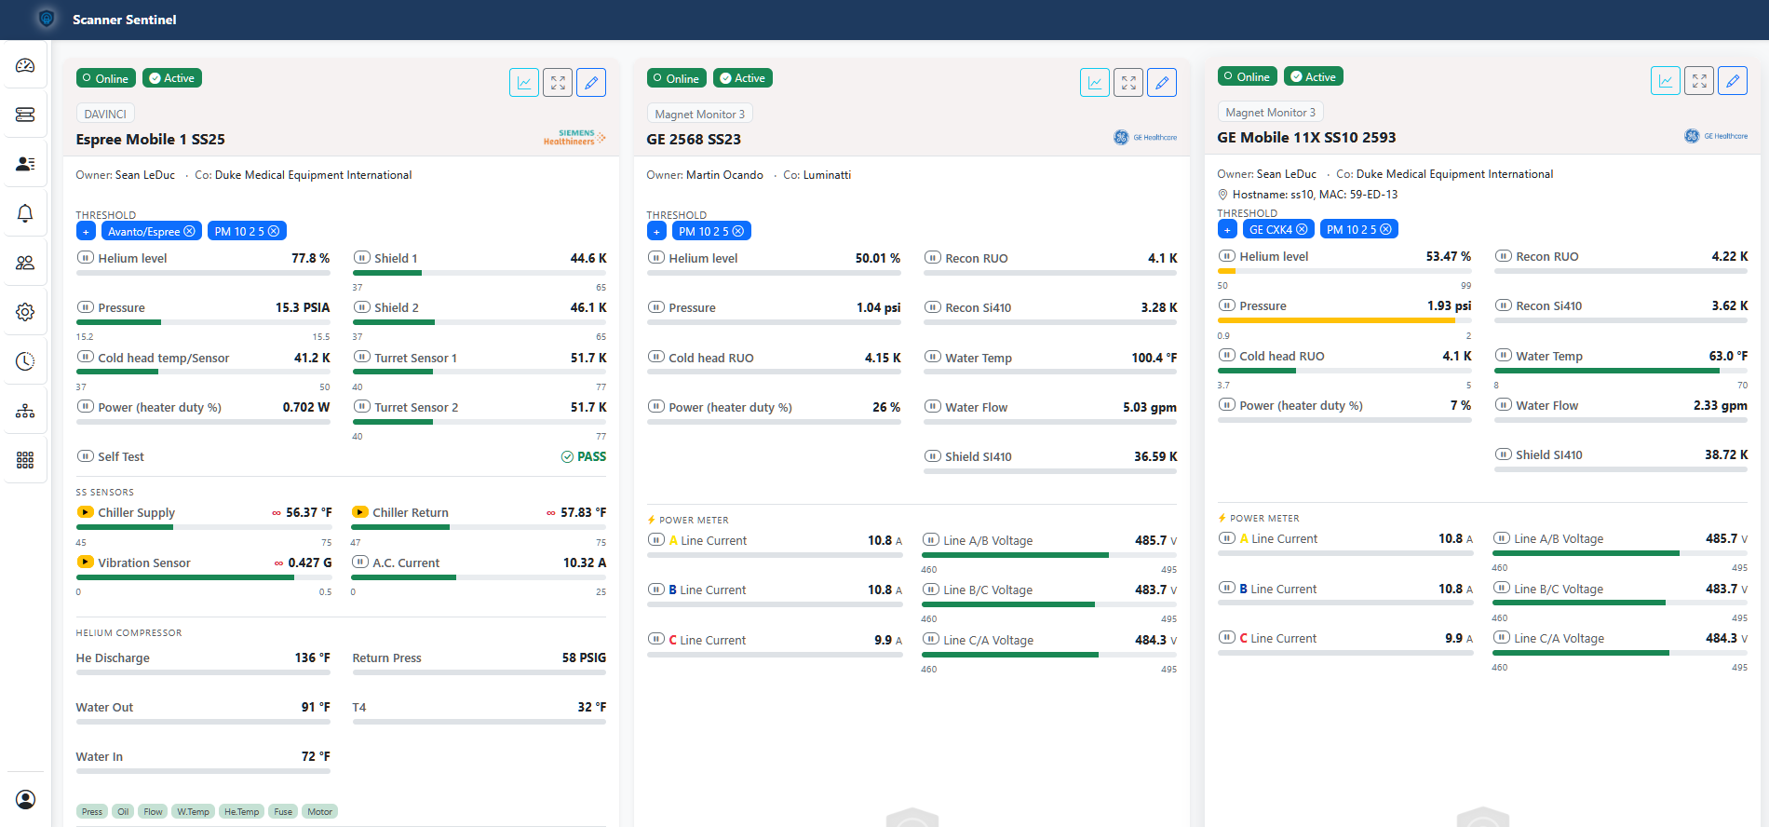This screenshot has width=1769, height=827.
Task: Click owner name Martin Ocando
Action: coord(724,175)
